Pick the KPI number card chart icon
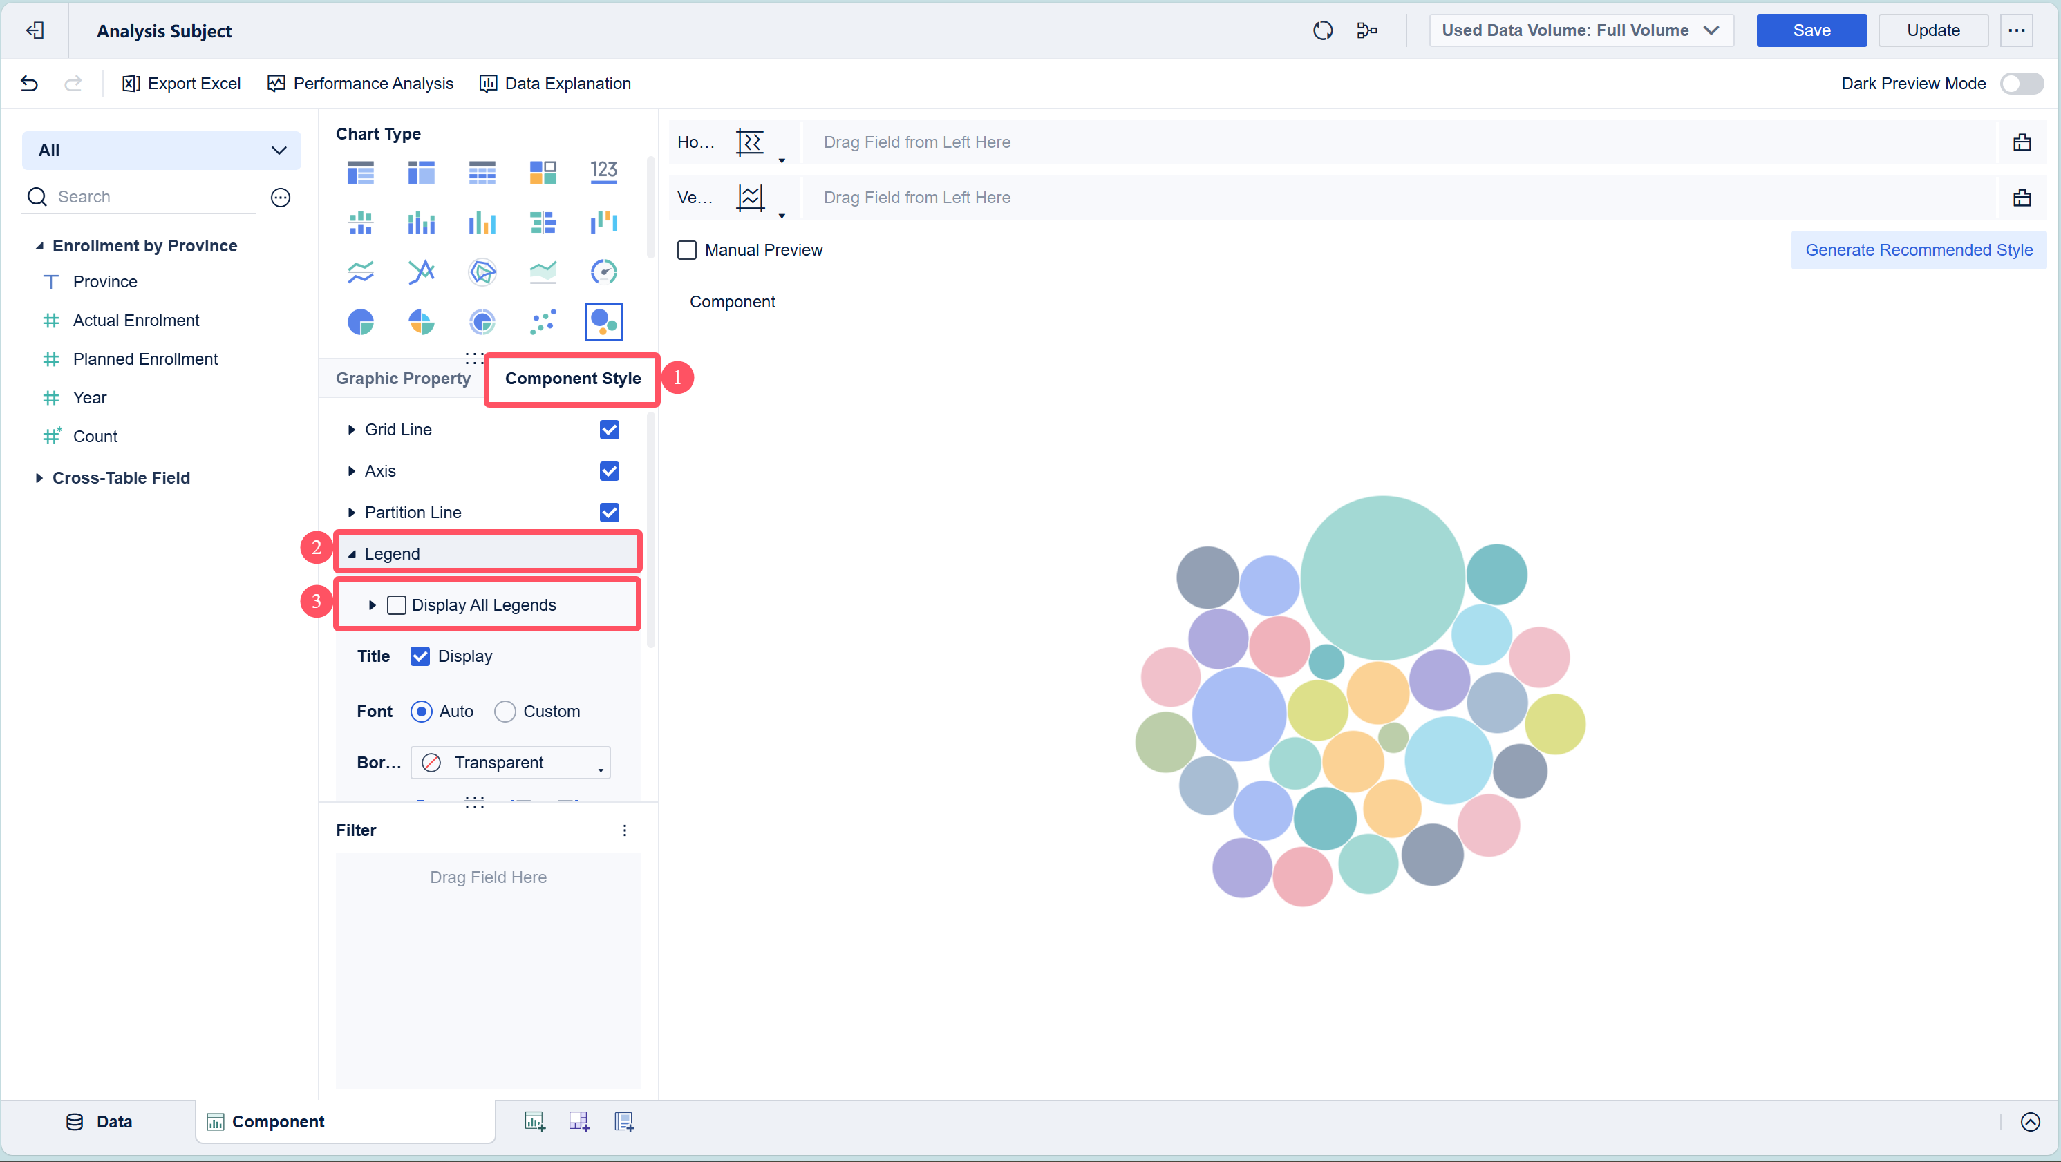Screen dimensions: 2061x1162 coord(603,172)
